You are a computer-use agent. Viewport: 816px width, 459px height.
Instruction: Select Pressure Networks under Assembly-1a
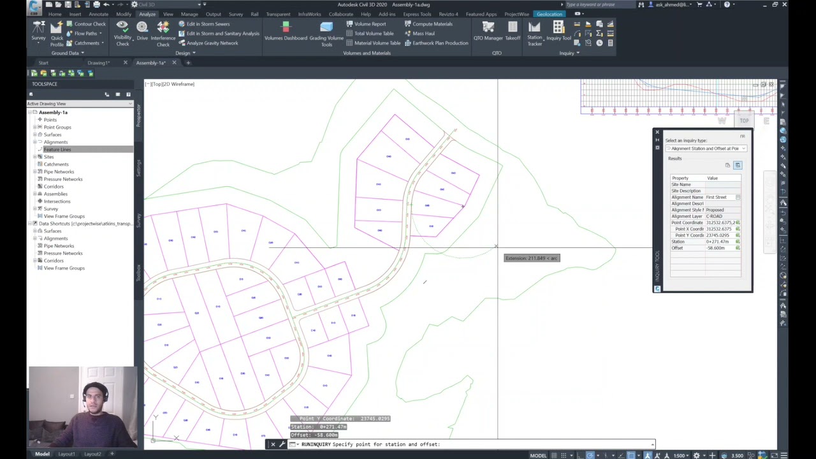[x=63, y=179]
